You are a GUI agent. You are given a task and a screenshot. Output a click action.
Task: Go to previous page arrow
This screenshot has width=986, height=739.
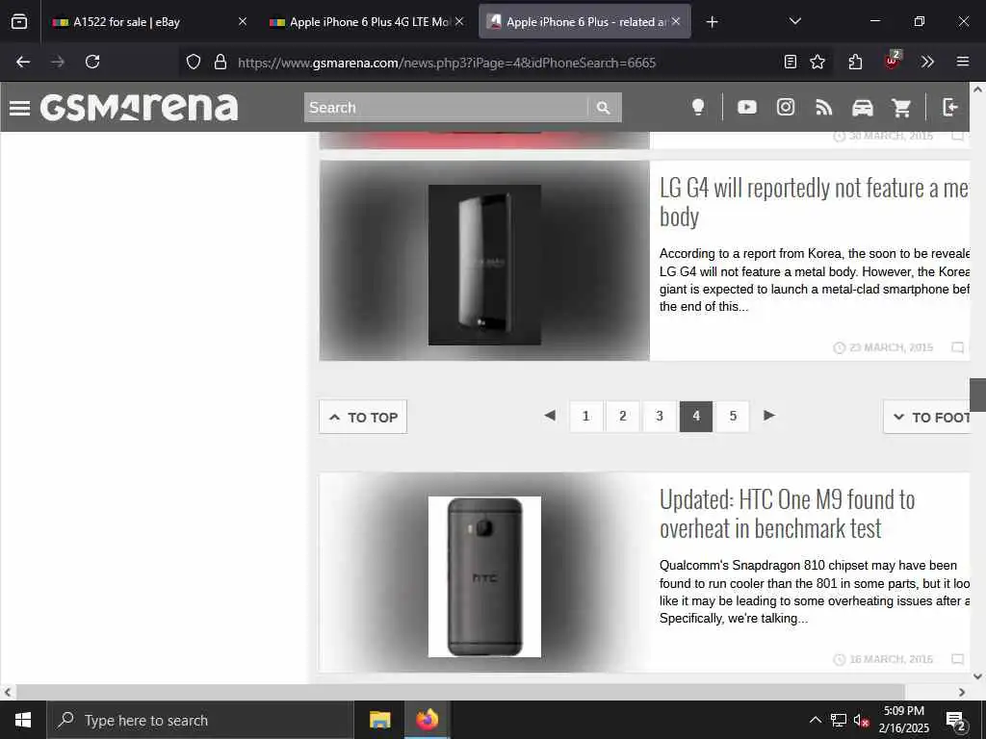550,416
